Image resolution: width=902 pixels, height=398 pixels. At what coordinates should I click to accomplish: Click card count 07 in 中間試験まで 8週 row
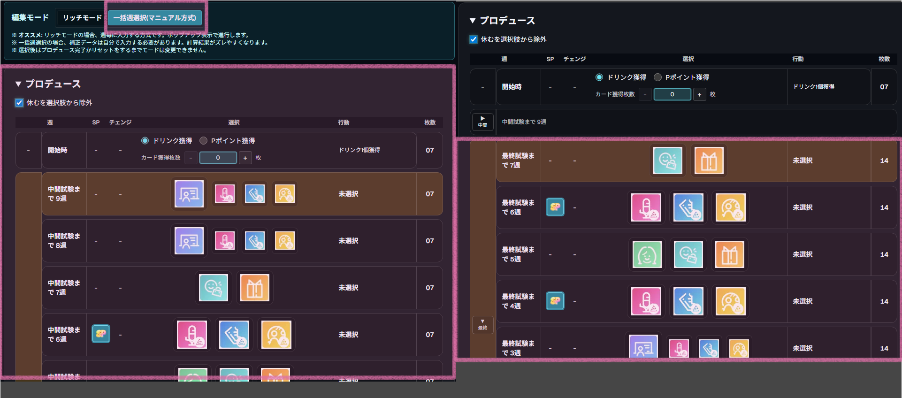[x=430, y=241]
